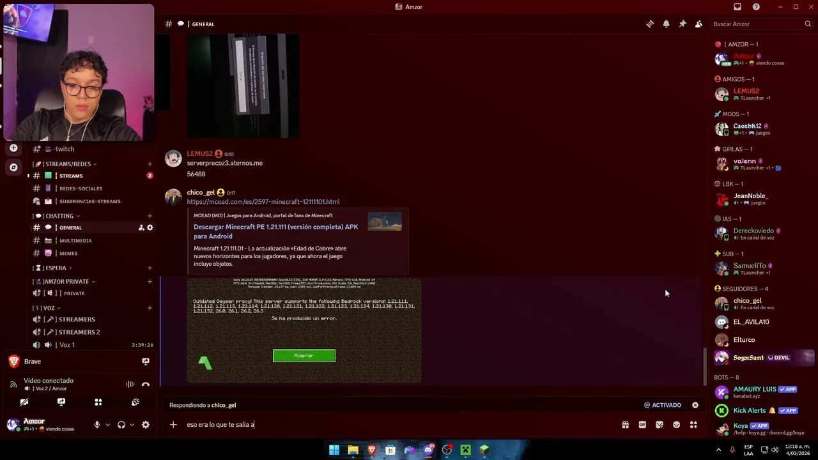The width and height of the screenshot is (818, 460).
Task: Open the emoji picker smiley
Action: pos(676,424)
